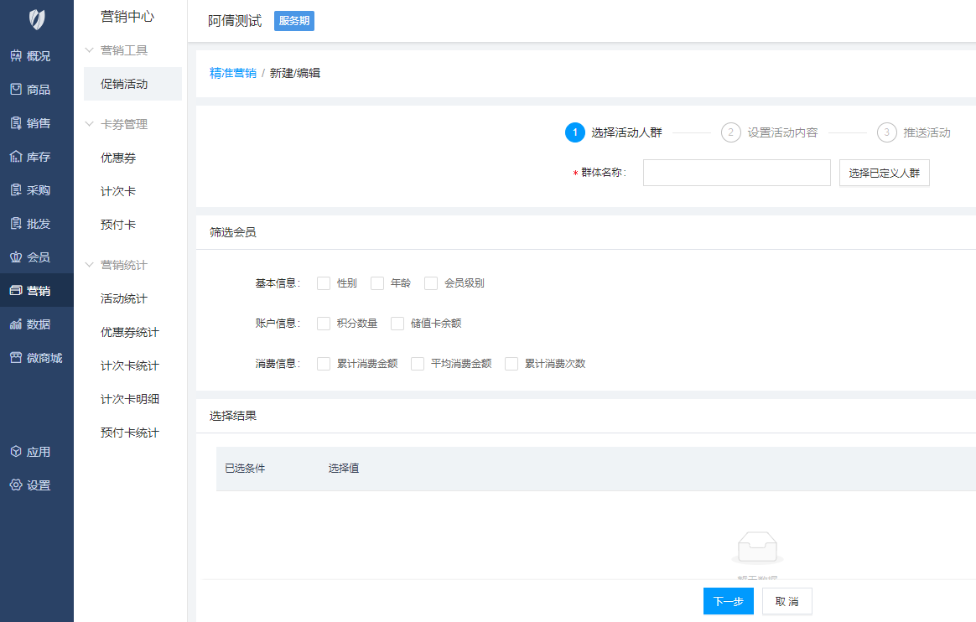Open 概况 overview icon in sidebar

16,56
